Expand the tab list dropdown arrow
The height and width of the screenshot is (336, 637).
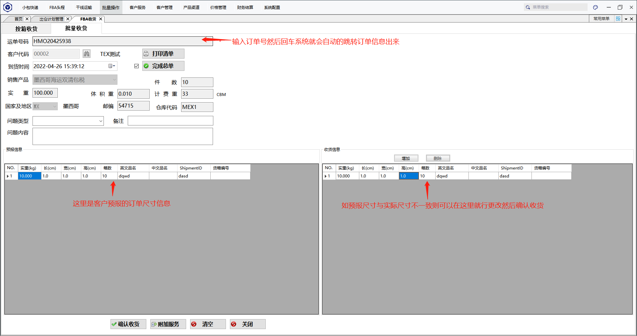click(x=626, y=19)
